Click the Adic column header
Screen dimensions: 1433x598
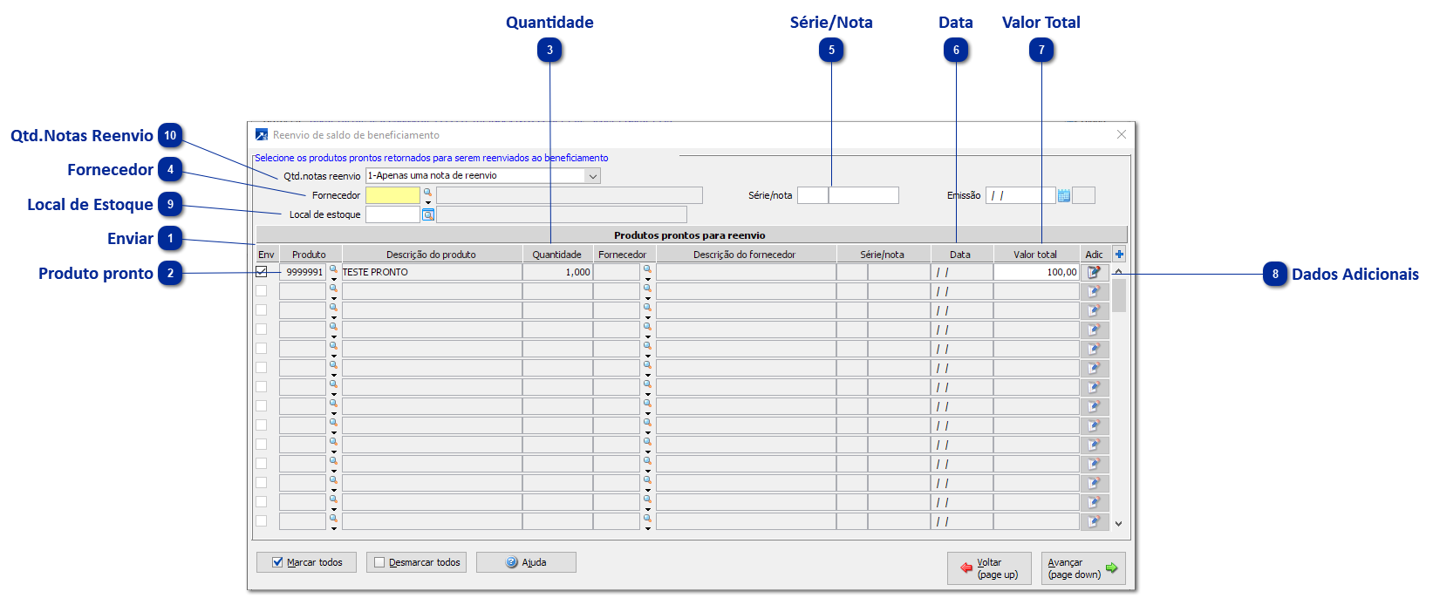point(1095,255)
